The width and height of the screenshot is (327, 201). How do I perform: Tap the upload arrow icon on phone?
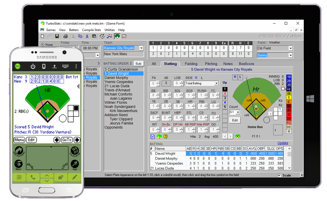[x=54, y=66]
